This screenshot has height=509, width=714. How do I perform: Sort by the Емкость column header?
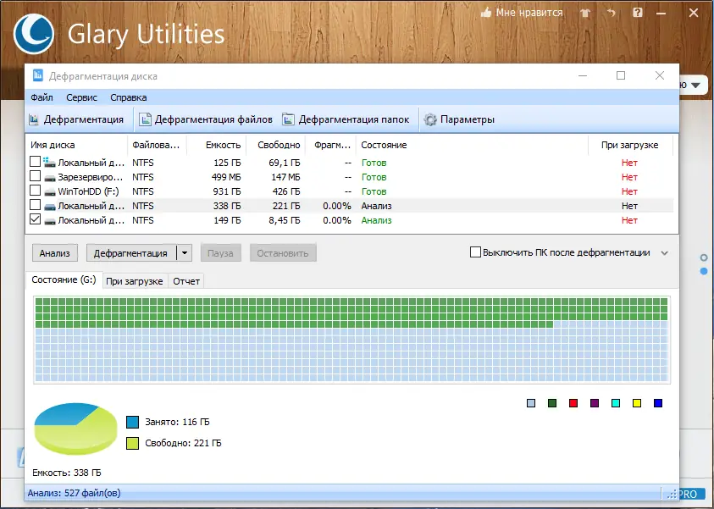tap(216, 145)
